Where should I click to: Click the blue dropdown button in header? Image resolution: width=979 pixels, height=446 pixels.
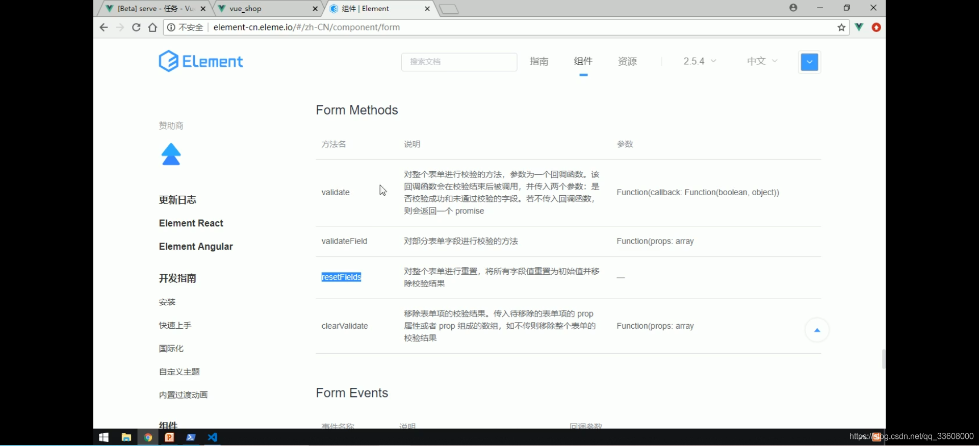tap(809, 62)
